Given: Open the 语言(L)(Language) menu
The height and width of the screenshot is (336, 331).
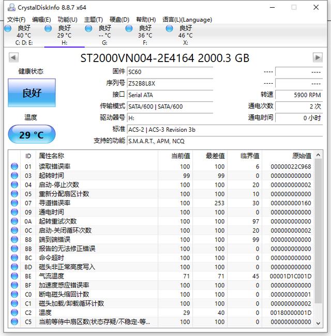Looking at the screenshot, I should (187, 20).
